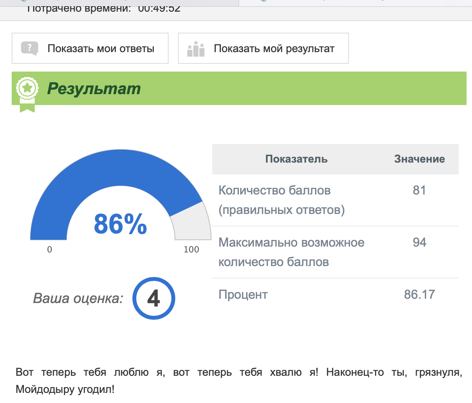Click the podium stars result icon
The height and width of the screenshot is (403, 472).
point(196,49)
